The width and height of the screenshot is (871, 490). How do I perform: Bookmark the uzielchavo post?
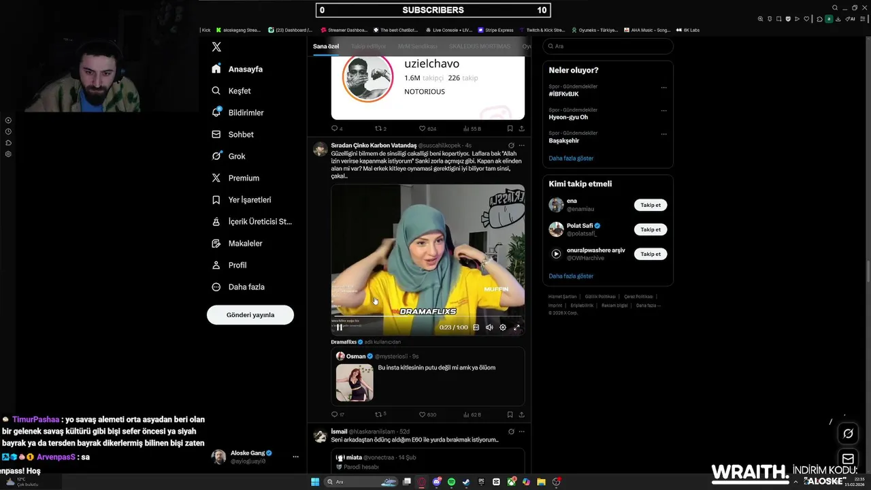[510, 128]
